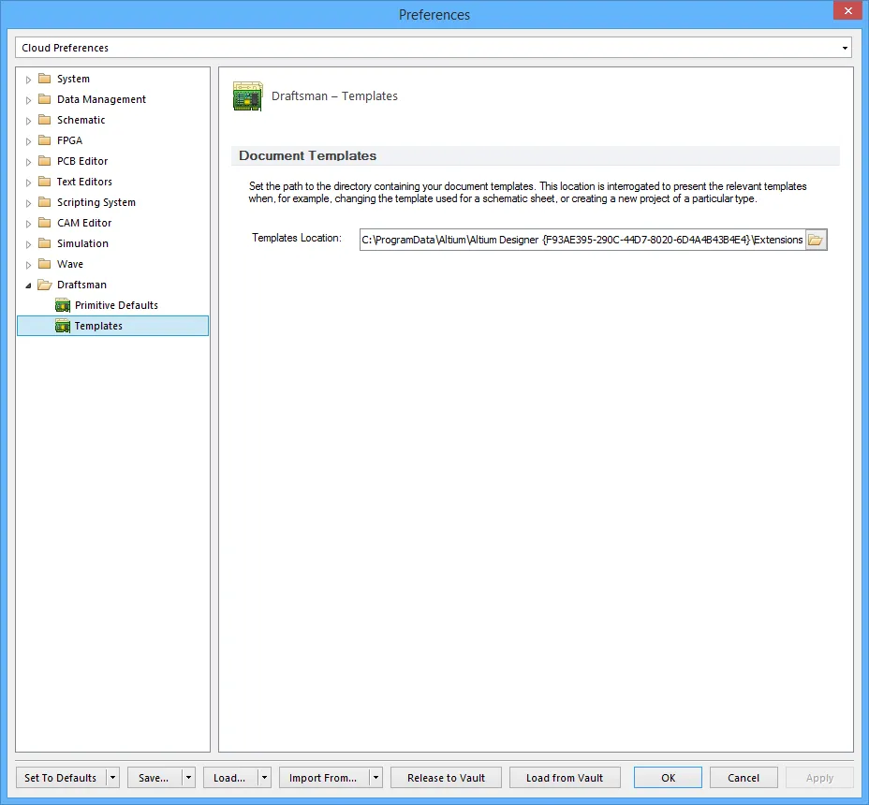Screen dimensions: 869x805
Task: Expand the Scripting System tree node
Action: pyautogui.click(x=28, y=203)
